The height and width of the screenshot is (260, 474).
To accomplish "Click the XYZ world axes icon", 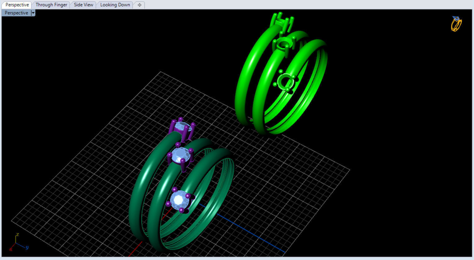I will [x=18, y=242].
